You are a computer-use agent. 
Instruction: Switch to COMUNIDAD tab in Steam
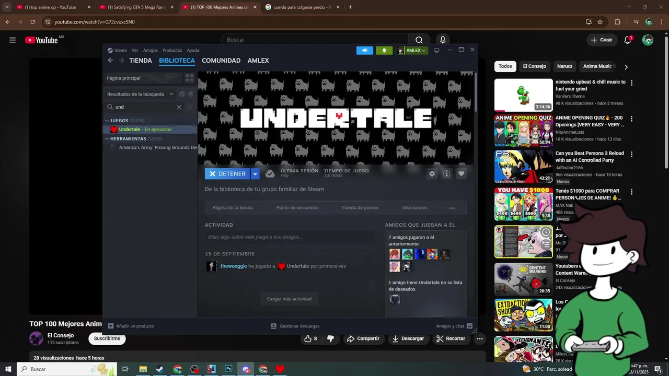point(221,61)
